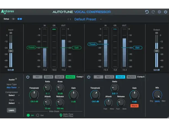Click the Learn button
The image size is (169, 127).
pos(12,110)
